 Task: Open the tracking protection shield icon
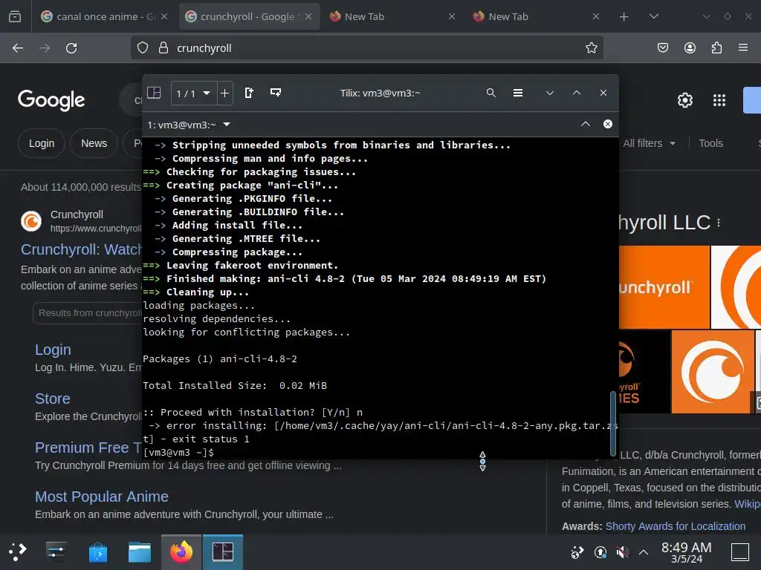[x=142, y=47]
